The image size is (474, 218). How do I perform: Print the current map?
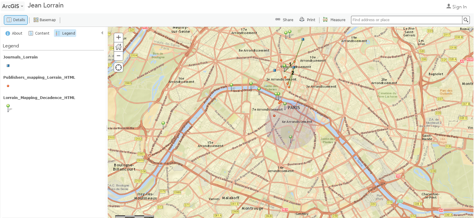[307, 20]
